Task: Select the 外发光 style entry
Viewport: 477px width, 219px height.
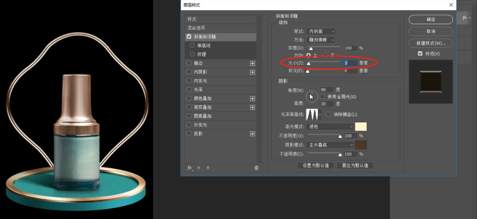Action: coord(220,125)
